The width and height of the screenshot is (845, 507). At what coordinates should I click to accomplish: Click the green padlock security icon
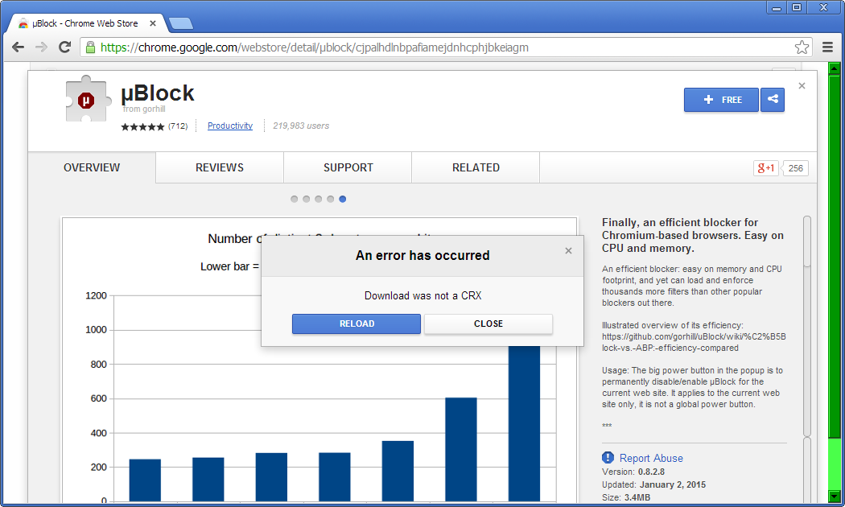tap(90, 47)
